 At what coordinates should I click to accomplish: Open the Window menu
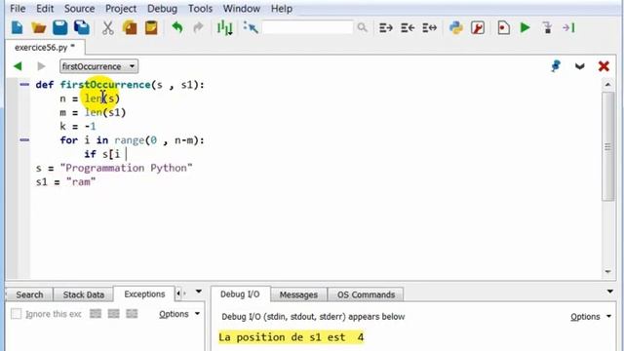click(242, 9)
